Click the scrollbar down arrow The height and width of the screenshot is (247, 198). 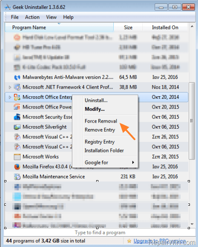(x=192, y=224)
